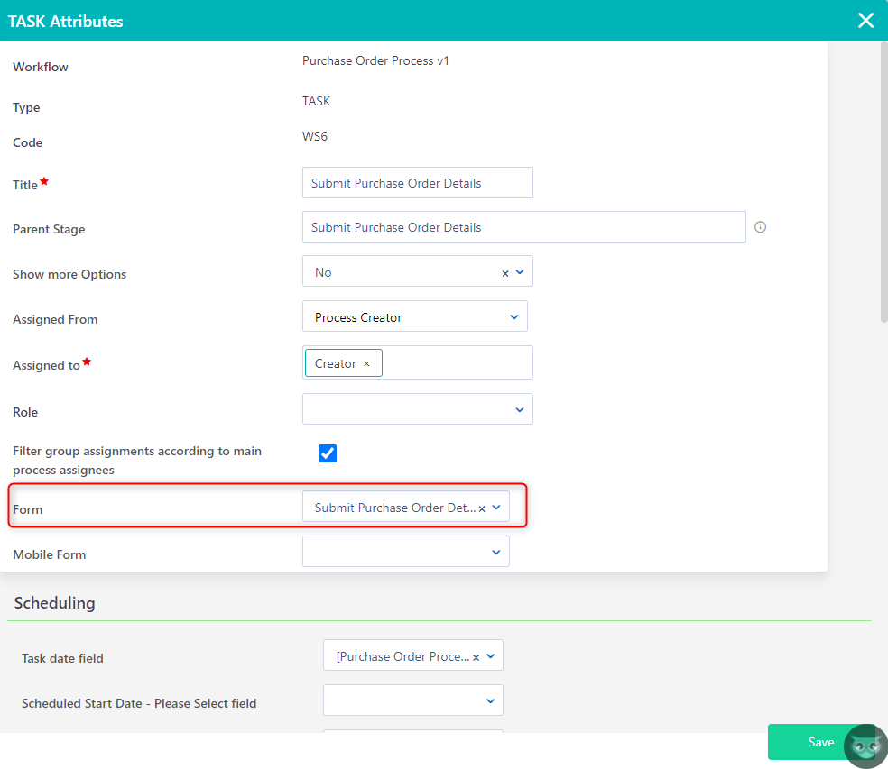Click the Title input showing Submit Purchase Order Details
Viewport: 888px width, 769px height.
click(x=417, y=182)
